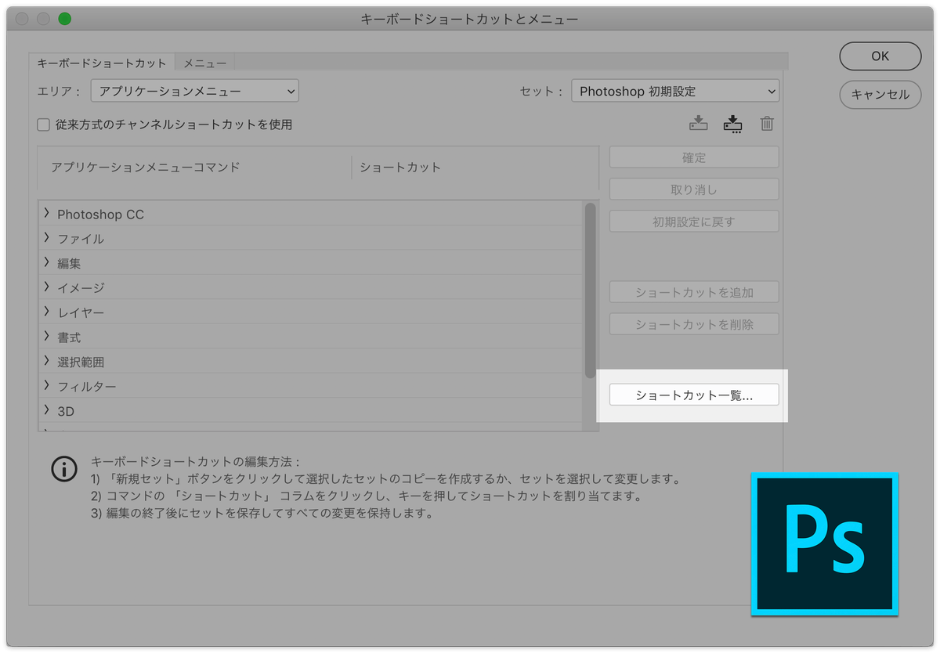Expand the フィルター menu row
940x653 pixels.
point(47,386)
